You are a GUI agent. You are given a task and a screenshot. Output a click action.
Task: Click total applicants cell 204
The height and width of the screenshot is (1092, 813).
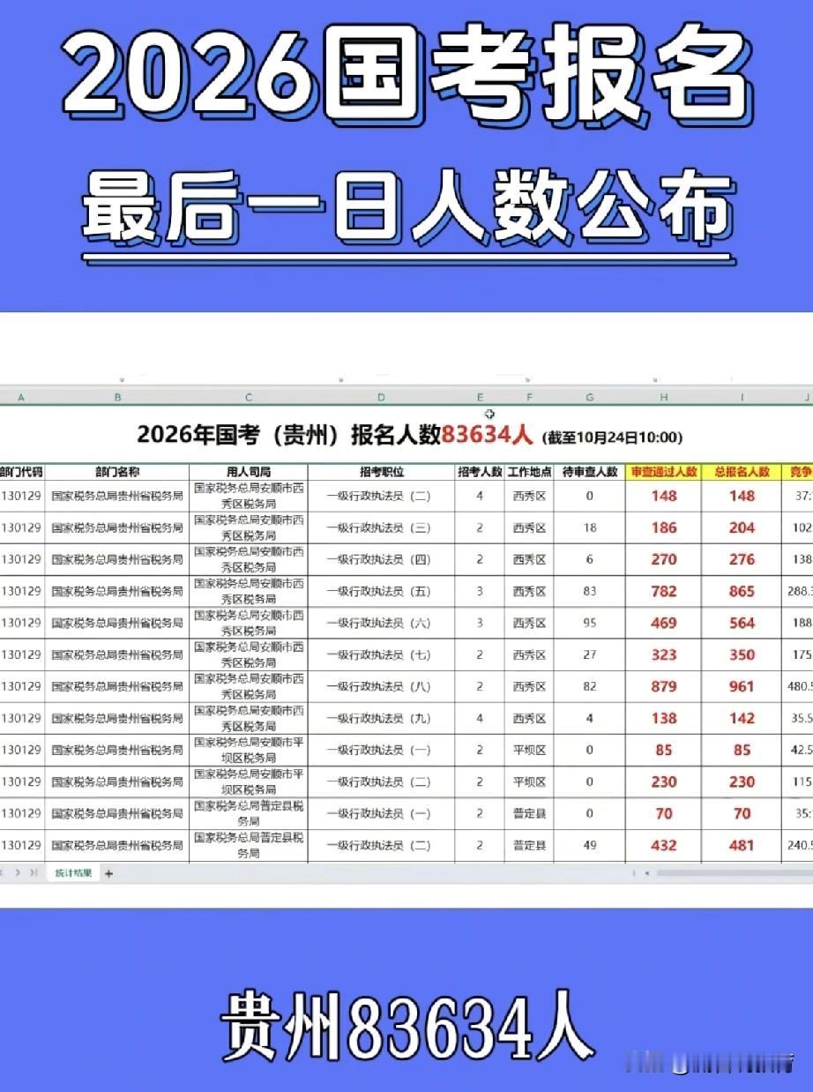(742, 527)
